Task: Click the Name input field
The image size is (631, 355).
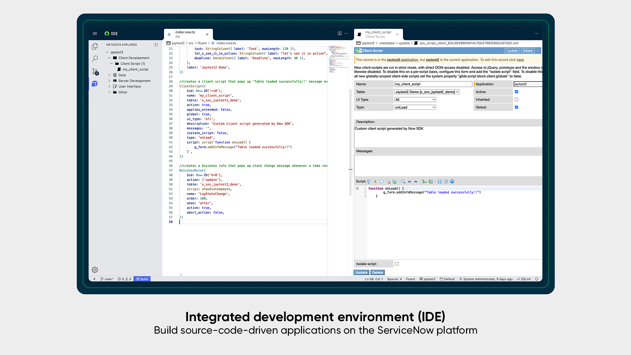Action: coord(433,84)
